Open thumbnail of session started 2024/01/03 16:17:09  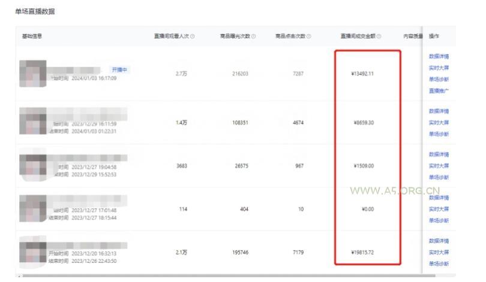[33, 74]
